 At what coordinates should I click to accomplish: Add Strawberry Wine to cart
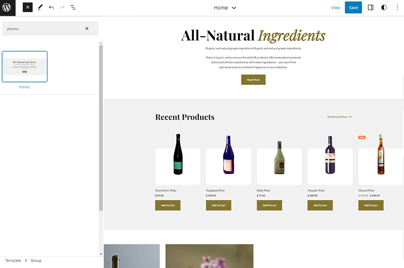coord(168,206)
